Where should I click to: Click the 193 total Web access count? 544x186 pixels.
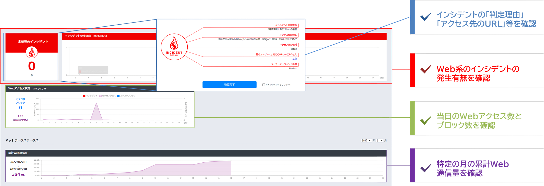coord(21,116)
